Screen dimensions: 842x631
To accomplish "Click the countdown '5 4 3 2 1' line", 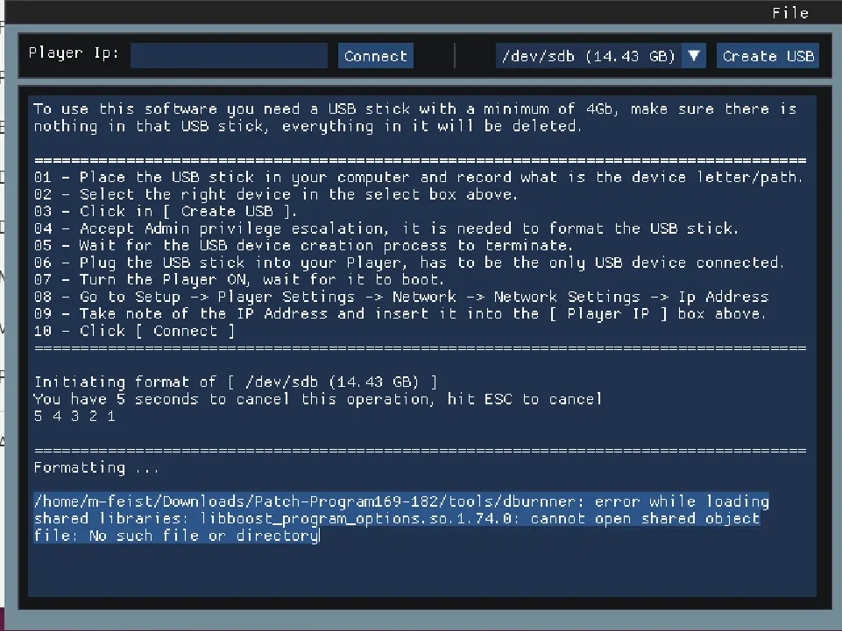I will [74, 416].
